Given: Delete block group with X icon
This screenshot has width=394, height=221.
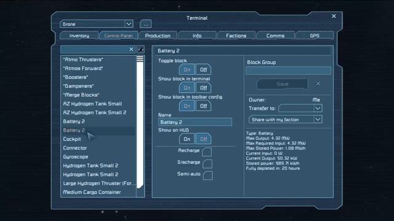Looking at the screenshot, I should (x=318, y=83).
